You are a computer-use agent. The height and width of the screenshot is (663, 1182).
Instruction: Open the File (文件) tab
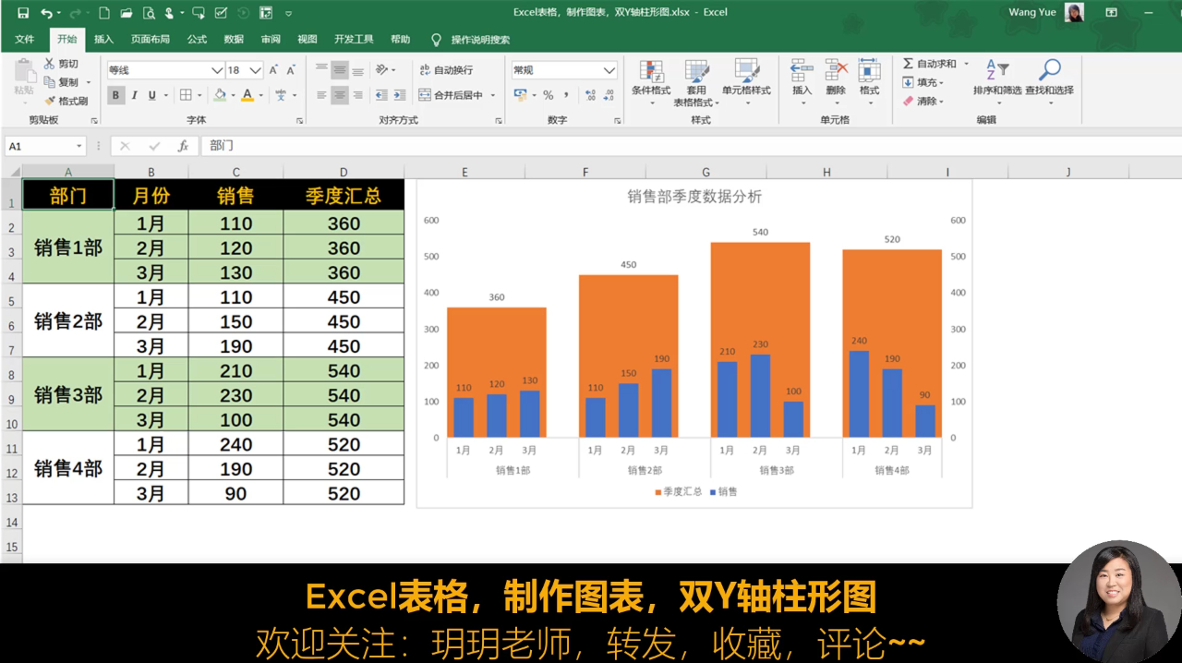(x=24, y=40)
